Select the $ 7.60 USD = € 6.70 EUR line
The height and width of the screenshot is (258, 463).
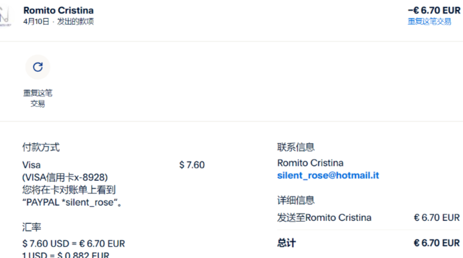[x=73, y=243]
